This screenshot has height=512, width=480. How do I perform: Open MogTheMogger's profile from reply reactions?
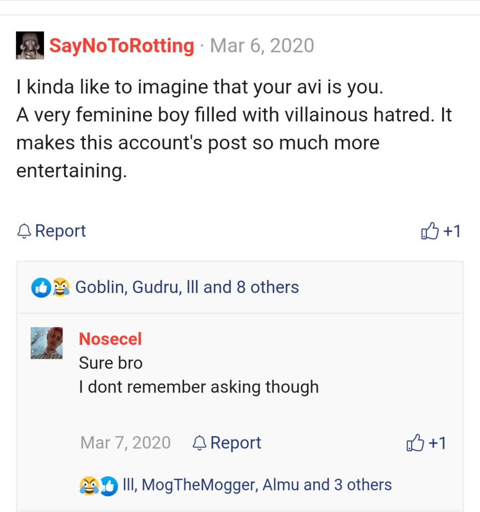[x=199, y=485]
